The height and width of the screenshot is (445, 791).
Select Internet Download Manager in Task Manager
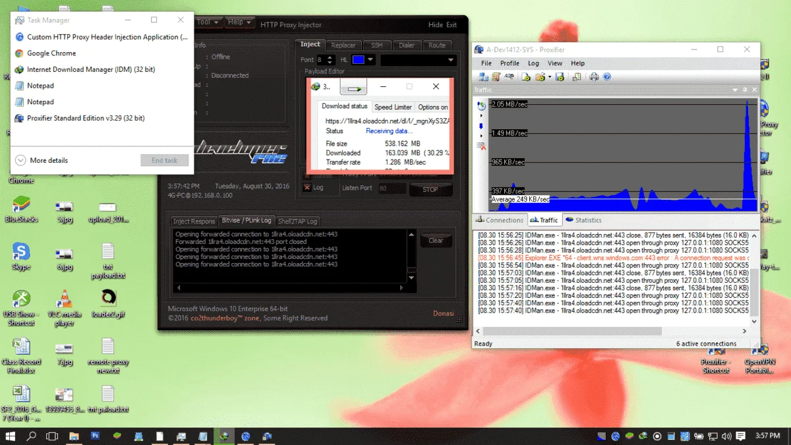pos(91,69)
